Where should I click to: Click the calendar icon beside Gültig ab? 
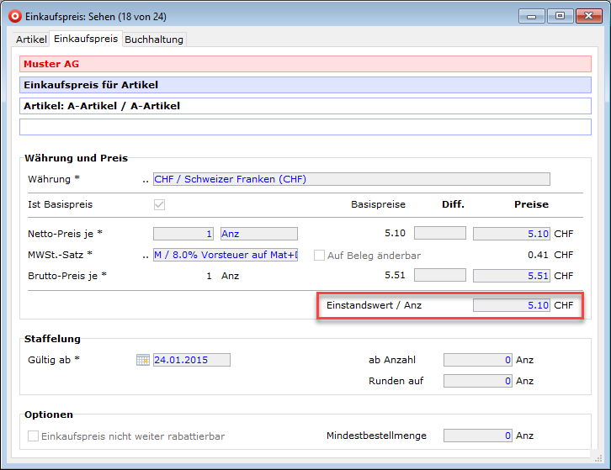pos(143,360)
